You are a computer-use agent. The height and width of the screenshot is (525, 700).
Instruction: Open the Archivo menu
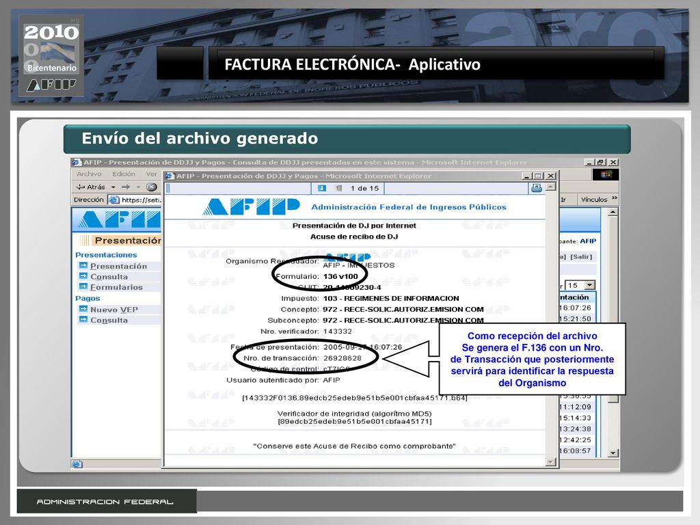[90, 174]
